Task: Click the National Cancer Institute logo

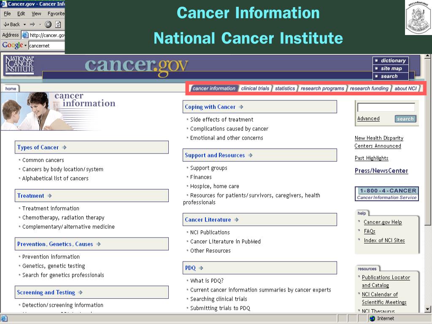Action: point(20,65)
